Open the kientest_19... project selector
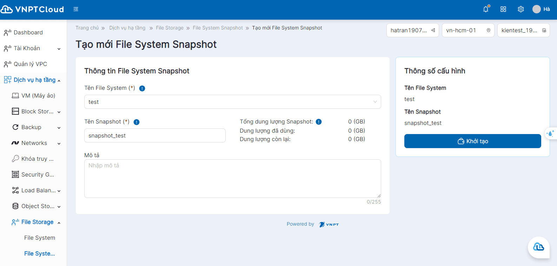Image resolution: width=557 pixels, height=266 pixels. (x=524, y=30)
